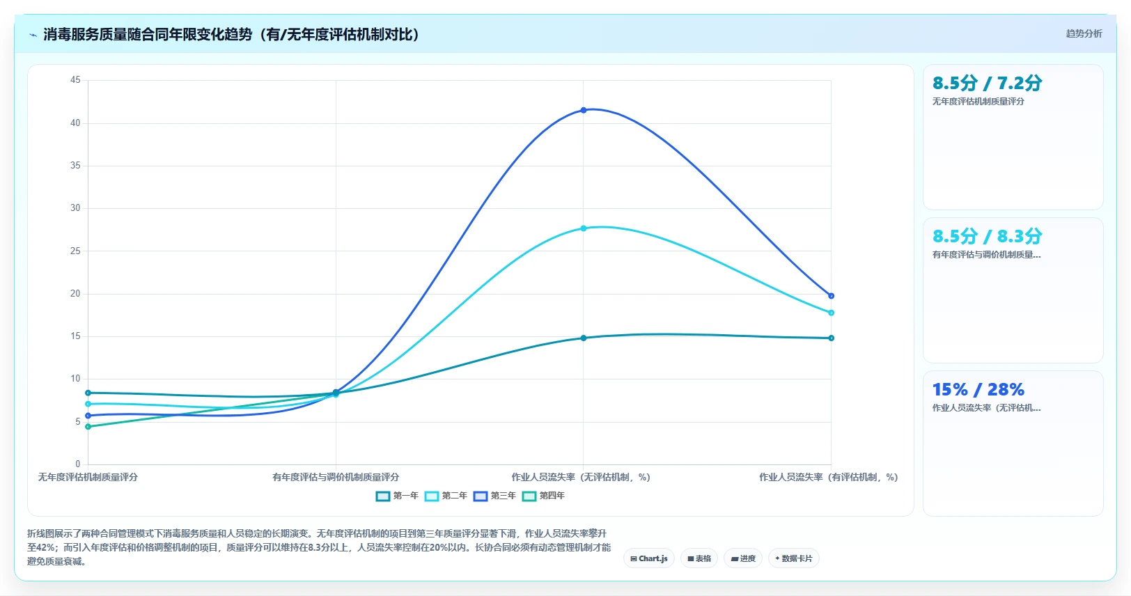The height and width of the screenshot is (596, 1131).
Task: Click the 第二年 legend color box
Action: click(431, 496)
